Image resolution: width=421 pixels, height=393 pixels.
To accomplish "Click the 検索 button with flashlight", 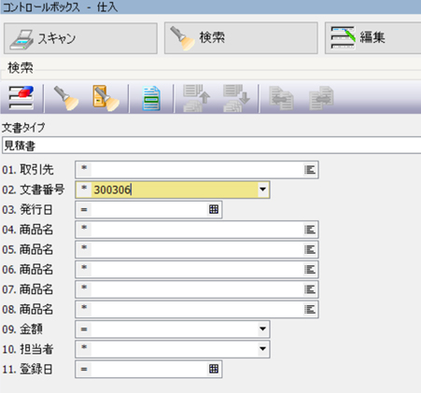I will point(241,38).
